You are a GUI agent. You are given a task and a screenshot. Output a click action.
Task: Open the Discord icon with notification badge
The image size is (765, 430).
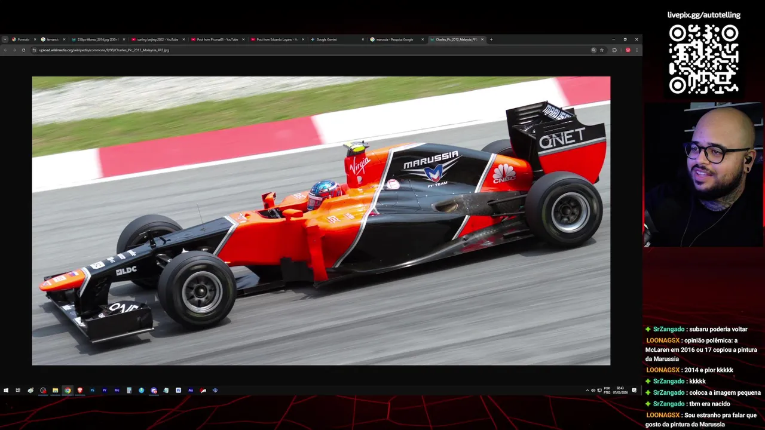(x=154, y=391)
